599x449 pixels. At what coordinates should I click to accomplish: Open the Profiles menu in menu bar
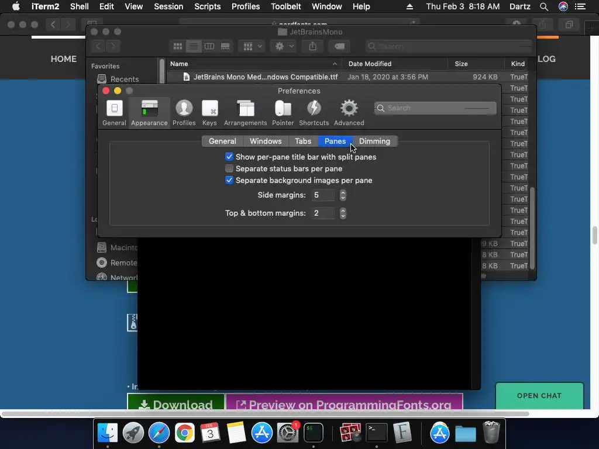tap(246, 6)
